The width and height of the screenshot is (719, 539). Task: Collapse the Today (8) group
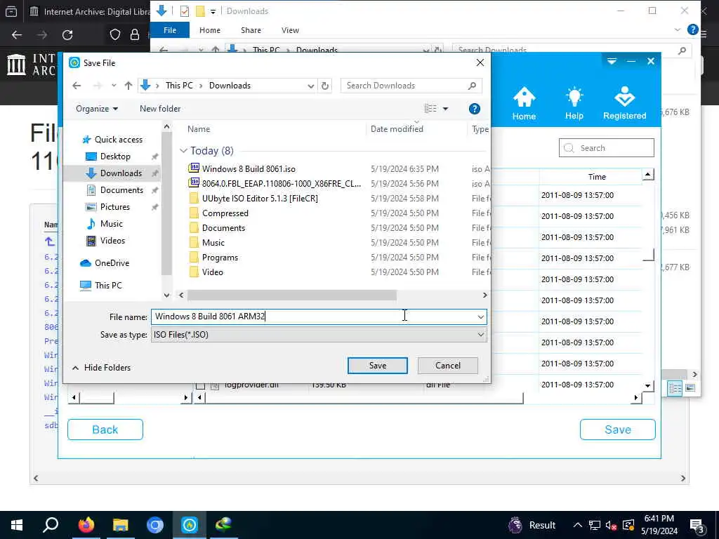(183, 151)
